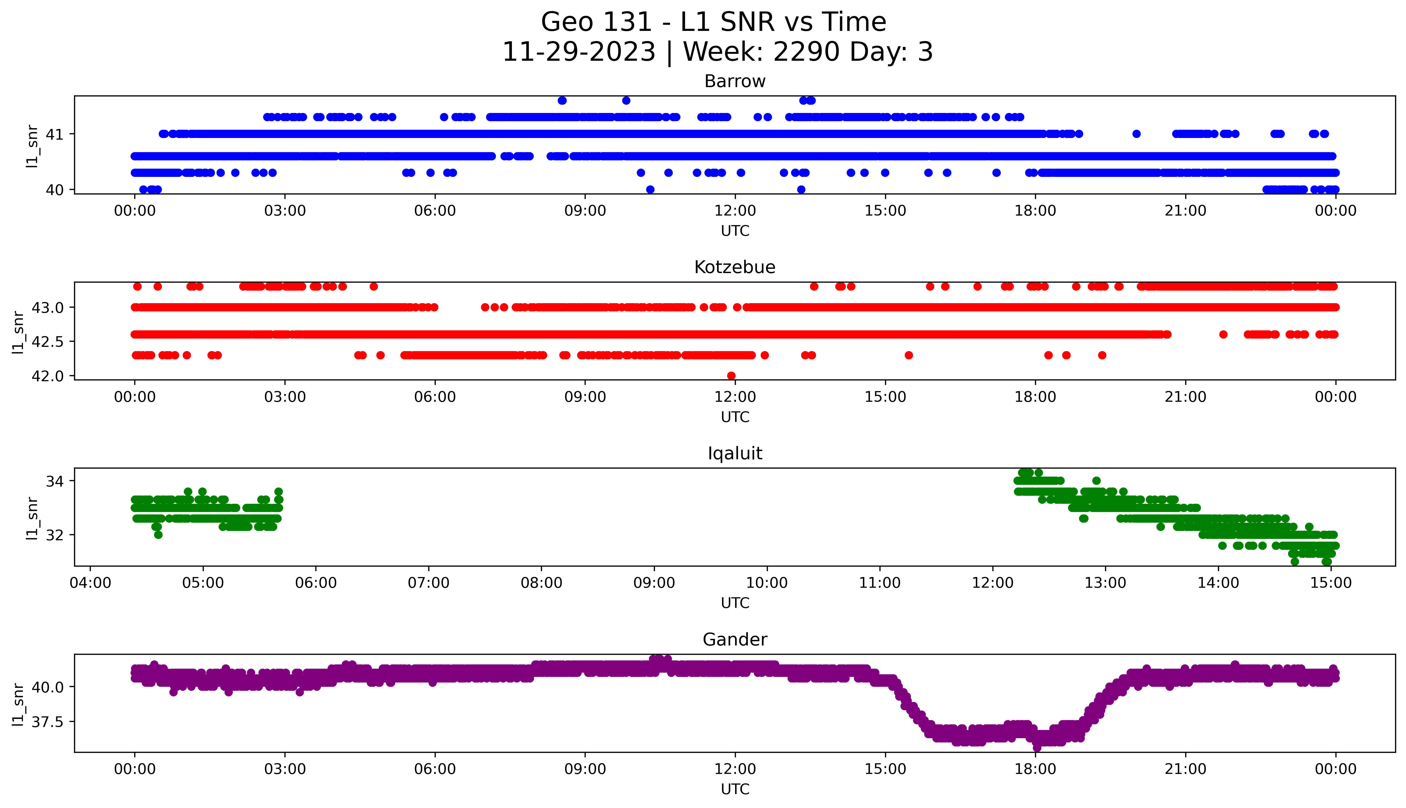
Task: Click the 11:00 tick on Iqaluit x-axis
Action: 880,583
